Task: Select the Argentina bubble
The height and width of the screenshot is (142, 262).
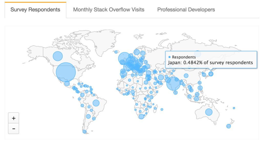Action: pos(88,117)
